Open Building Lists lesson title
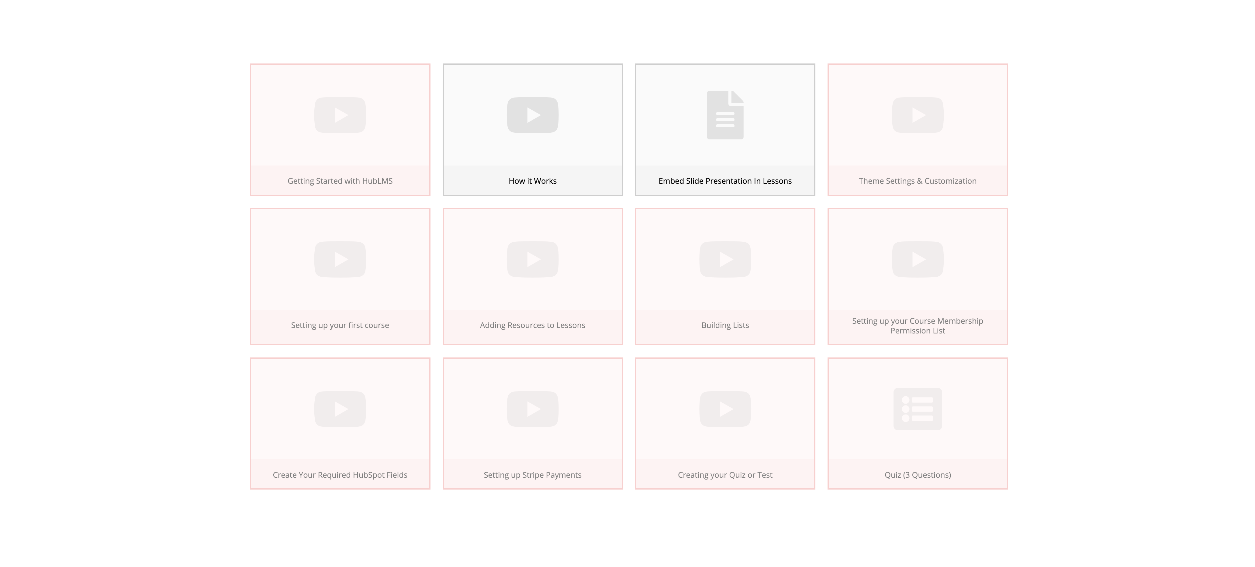 point(725,325)
